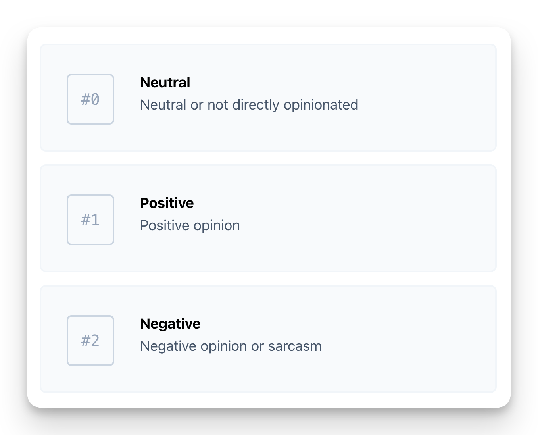
Task: Select the Positive label title
Action: tap(167, 203)
